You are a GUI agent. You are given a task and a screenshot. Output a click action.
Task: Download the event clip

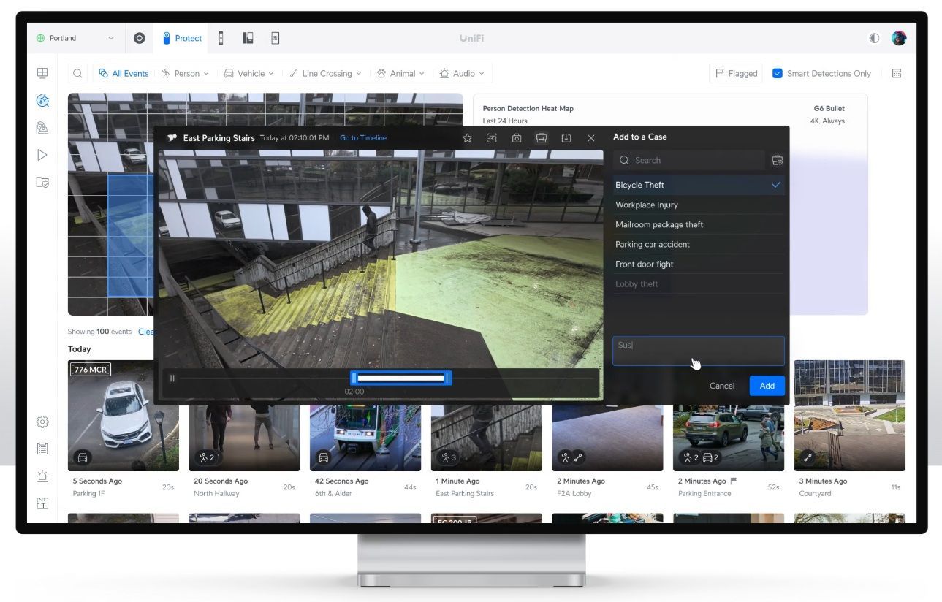[x=566, y=138]
